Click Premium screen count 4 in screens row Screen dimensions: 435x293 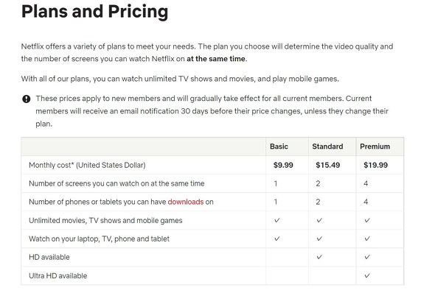click(366, 183)
